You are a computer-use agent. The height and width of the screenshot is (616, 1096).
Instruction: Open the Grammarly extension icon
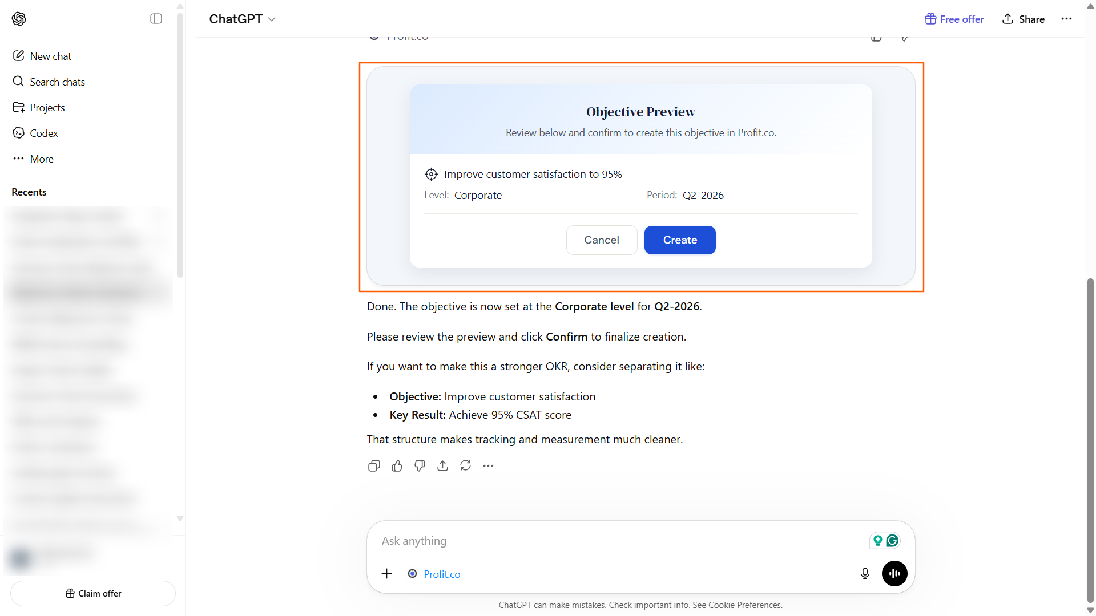pos(892,540)
